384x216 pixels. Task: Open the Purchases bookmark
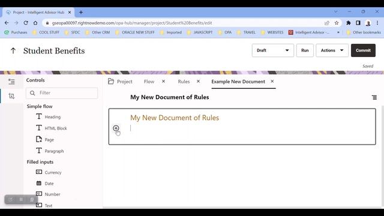point(16,32)
